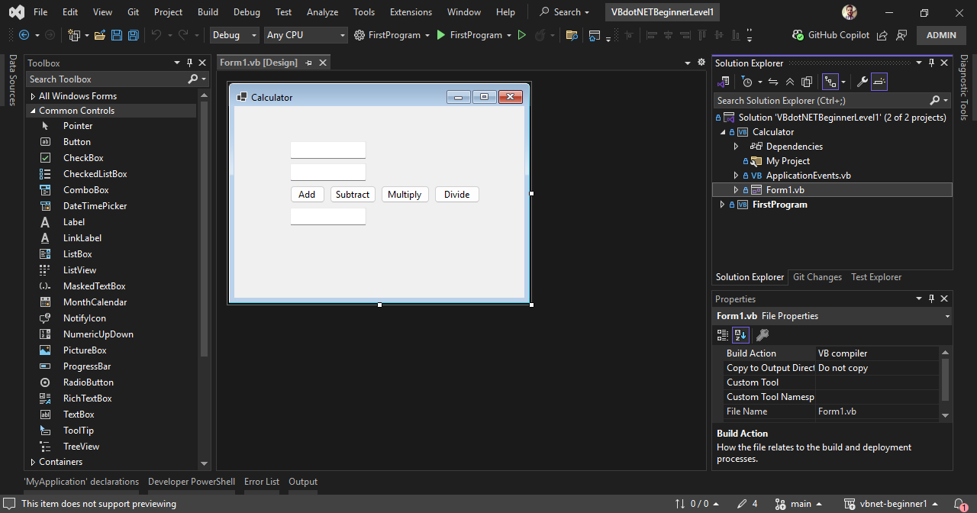Click Sync with Active Document icon
The width and height of the screenshot is (977, 513).
(x=772, y=82)
